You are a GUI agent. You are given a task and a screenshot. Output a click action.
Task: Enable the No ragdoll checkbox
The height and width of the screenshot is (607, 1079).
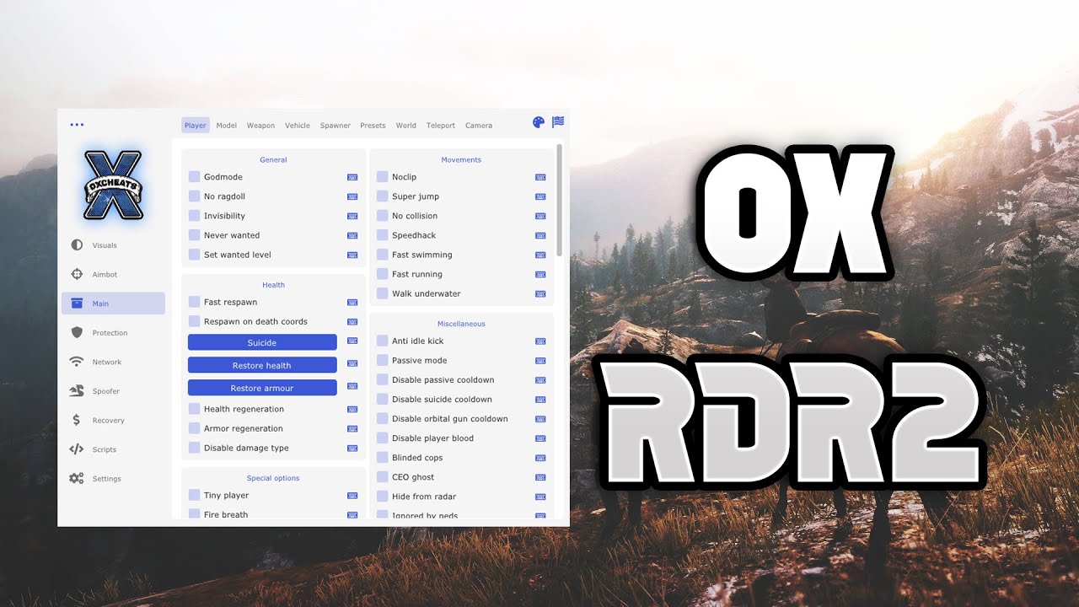(194, 196)
